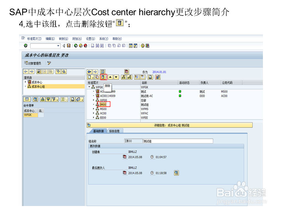Select cost center AC00114009
Screen dimensions: 282x211
[108, 96]
